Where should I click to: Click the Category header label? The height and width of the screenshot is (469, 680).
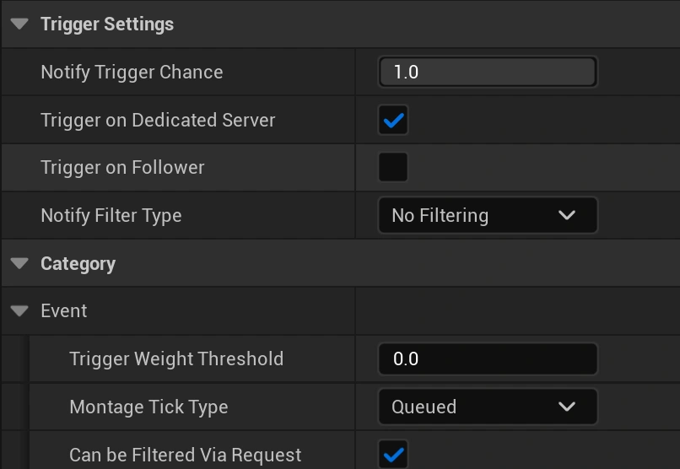pyautogui.click(x=78, y=264)
